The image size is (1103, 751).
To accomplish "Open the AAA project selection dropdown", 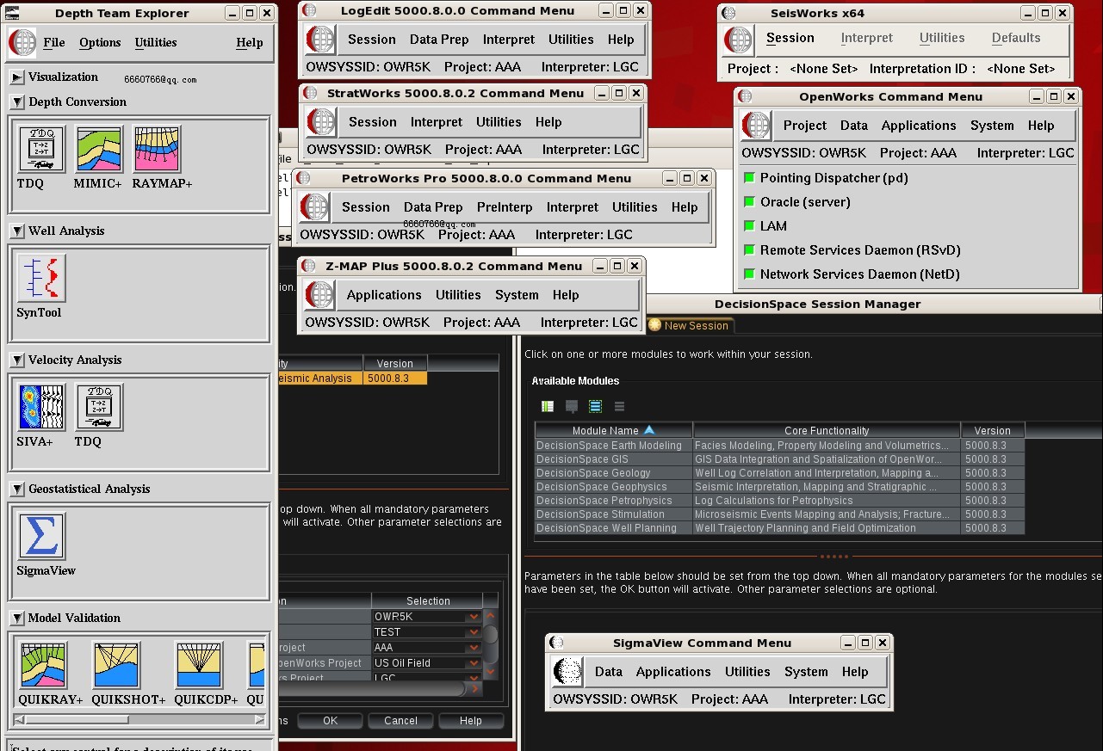I will [474, 648].
